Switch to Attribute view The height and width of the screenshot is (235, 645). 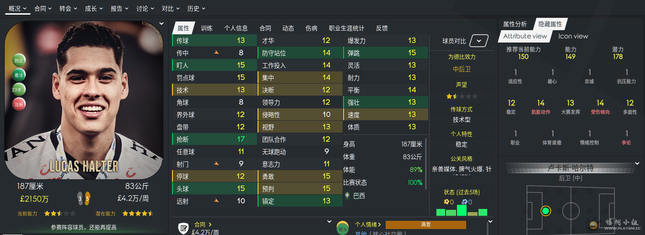point(525,36)
